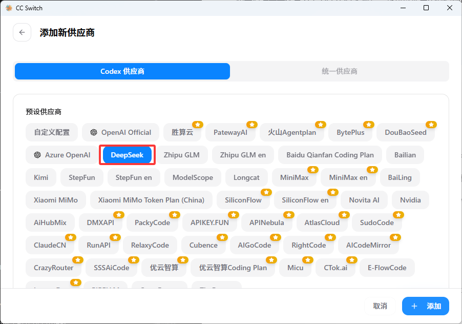Viewport: 462px width, 324px height.
Task: Select Nvidia preset
Action: click(x=410, y=200)
